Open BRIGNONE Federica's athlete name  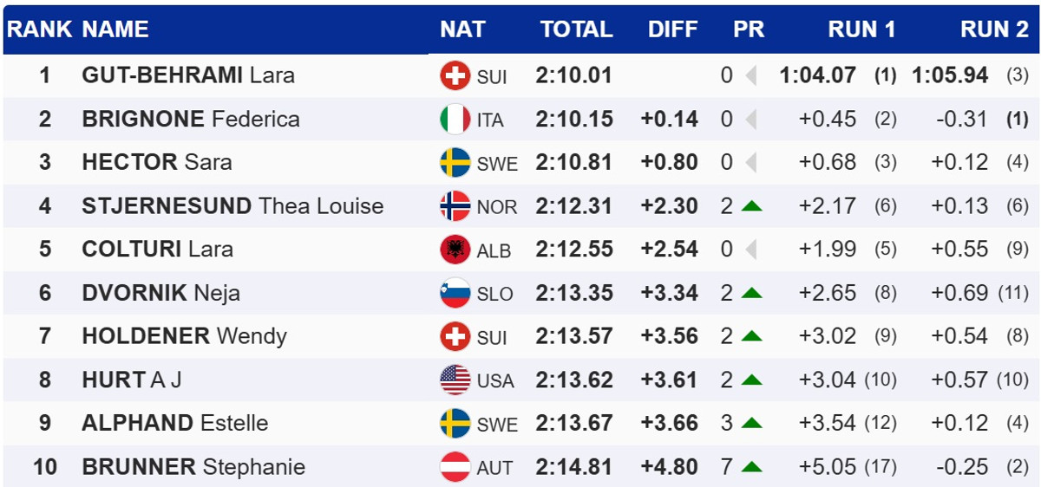(191, 119)
